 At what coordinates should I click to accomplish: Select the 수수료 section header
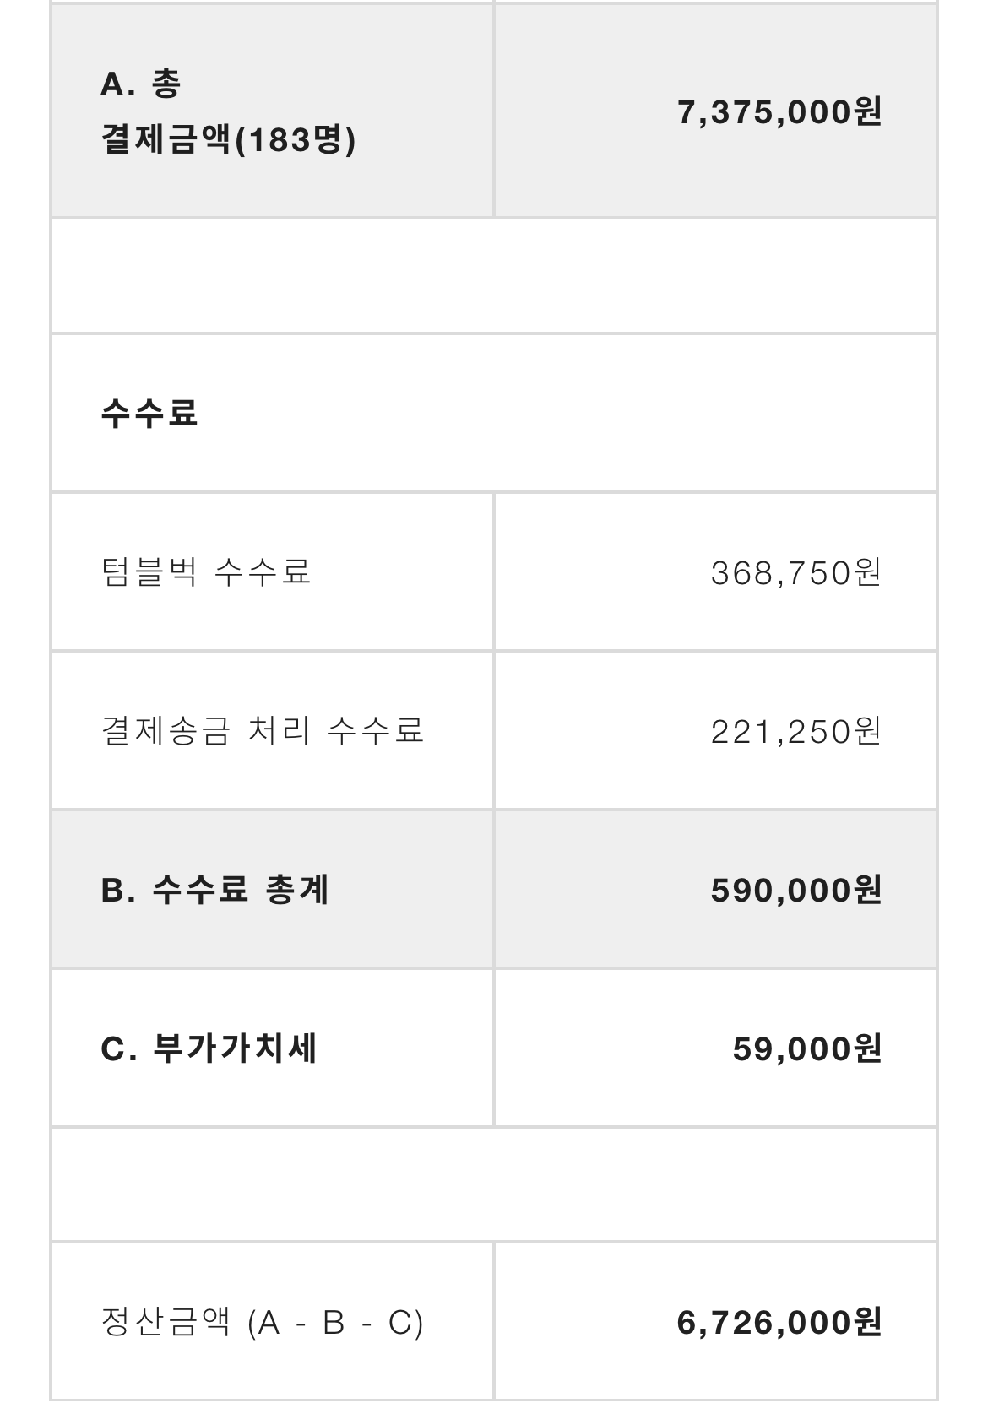pos(149,413)
